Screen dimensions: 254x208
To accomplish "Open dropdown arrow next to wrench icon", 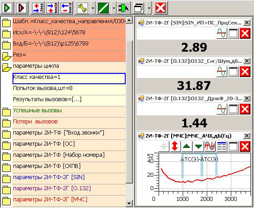I will click(93, 8).
